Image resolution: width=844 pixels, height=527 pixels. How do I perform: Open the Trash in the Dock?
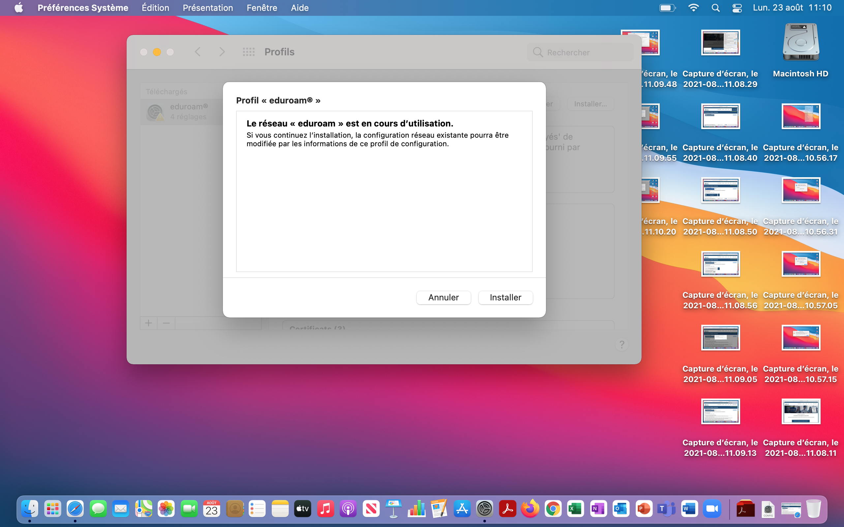[x=814, y=509]
